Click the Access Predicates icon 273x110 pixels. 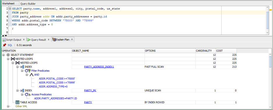point(28,95)
